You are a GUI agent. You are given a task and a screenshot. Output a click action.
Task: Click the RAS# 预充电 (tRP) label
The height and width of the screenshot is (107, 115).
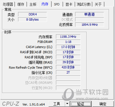[38, 57]
